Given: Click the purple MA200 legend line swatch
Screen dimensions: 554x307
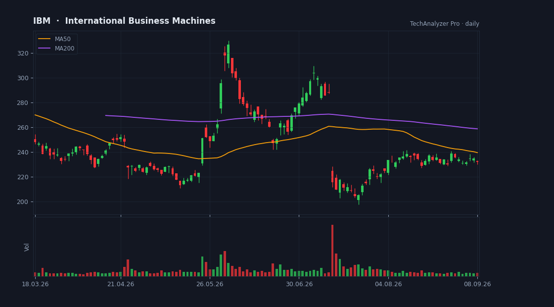Looking at the screenshot, I should [x=44, y=48].
